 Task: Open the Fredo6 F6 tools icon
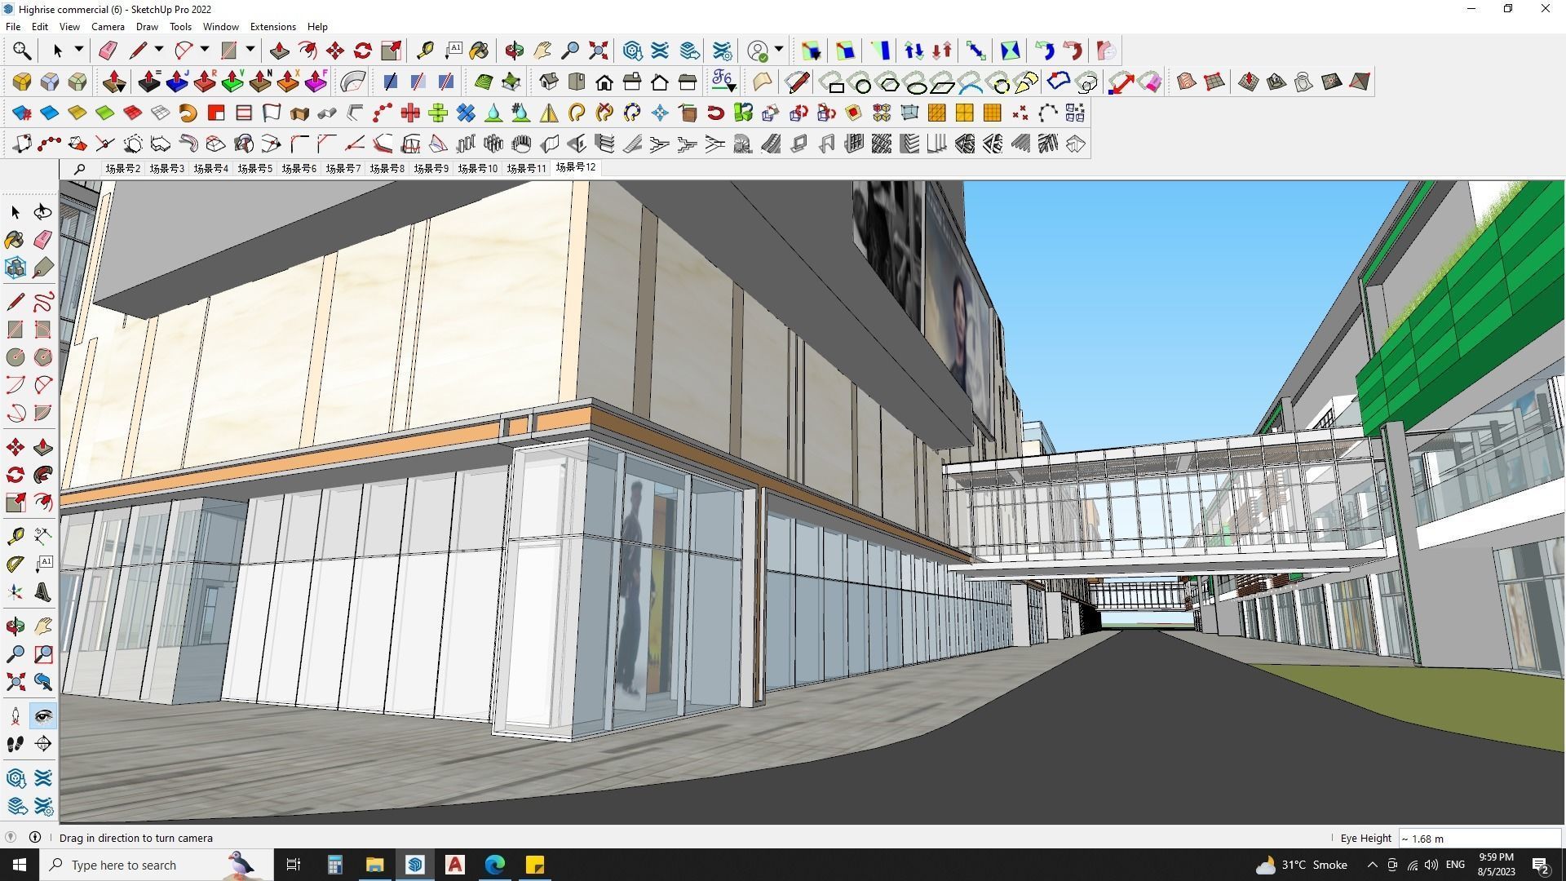click(x=723, y=82)
